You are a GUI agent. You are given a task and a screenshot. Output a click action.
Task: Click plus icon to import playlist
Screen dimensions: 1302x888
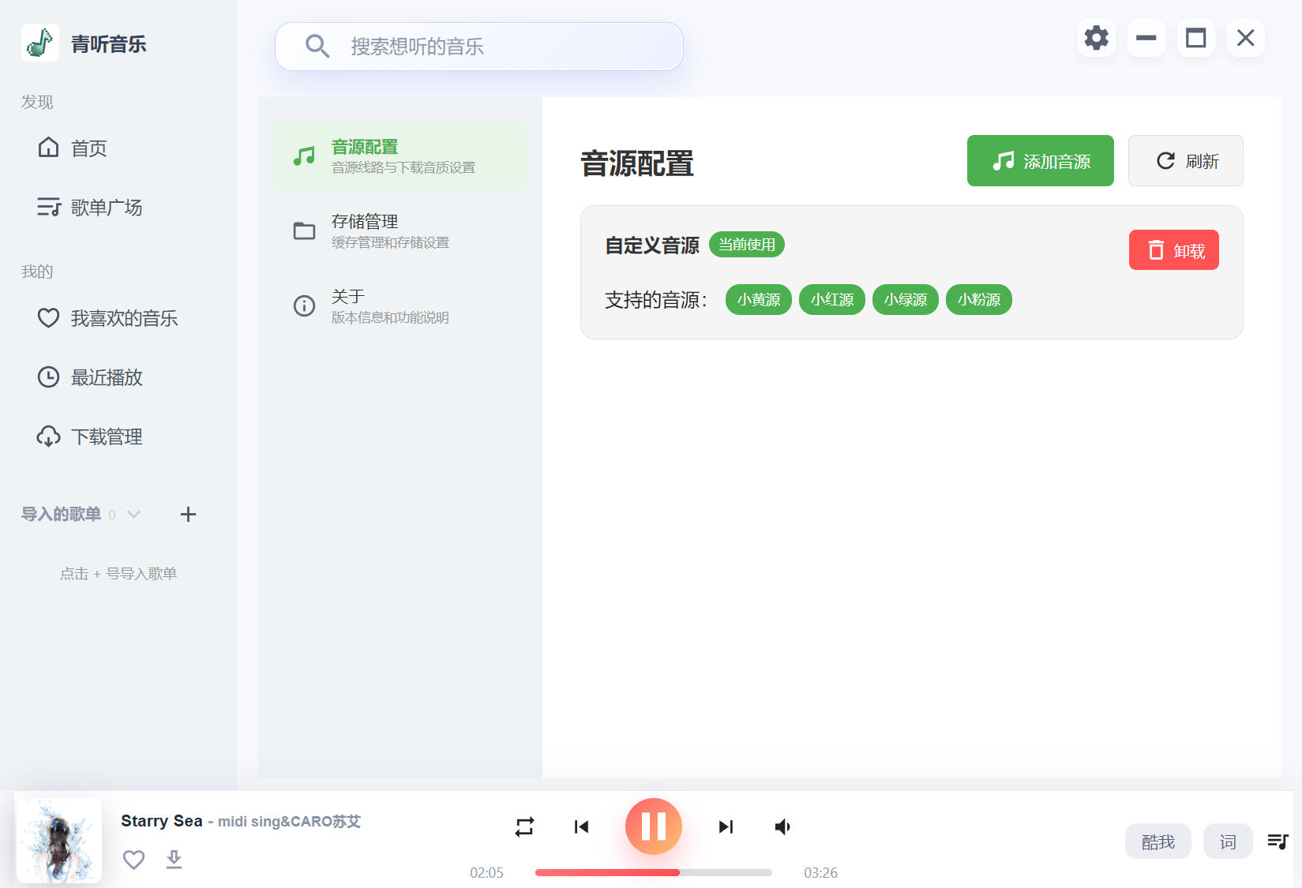[x=188, y=515]
